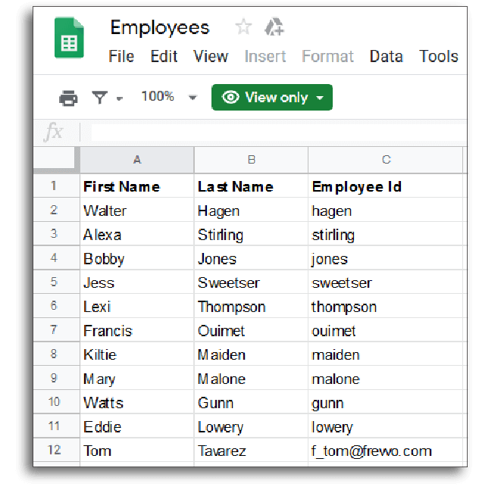Open the File menu
Screen dimensions: 479x493
coord(121,57)
